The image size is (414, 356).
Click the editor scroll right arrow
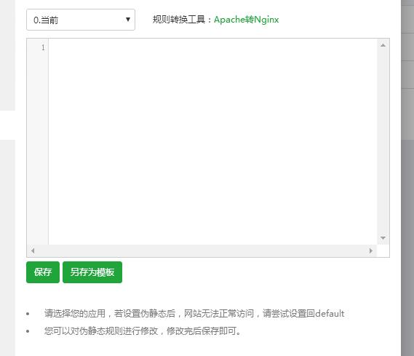[370, 250]
